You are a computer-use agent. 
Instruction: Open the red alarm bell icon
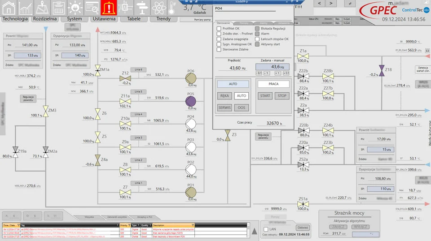[x=109, y=8]
